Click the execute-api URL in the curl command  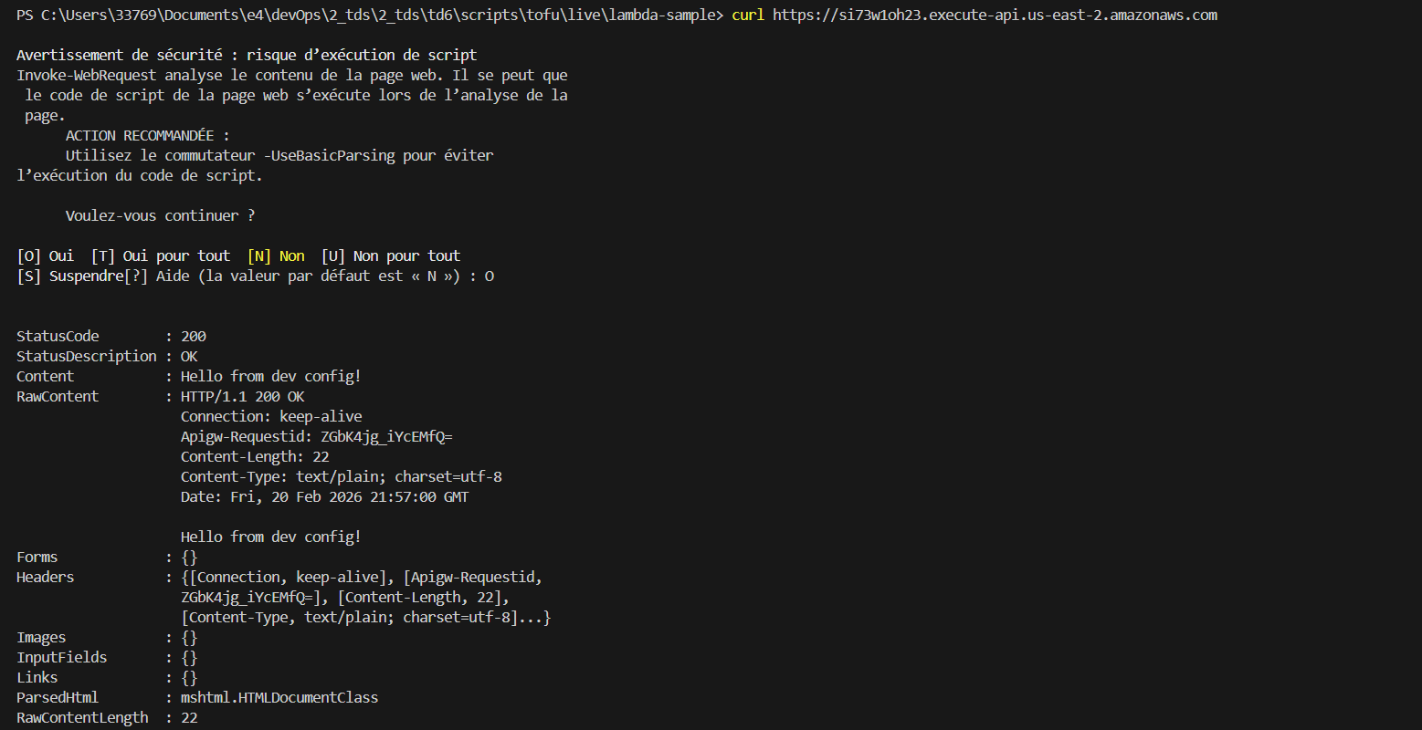coord(995,15)
